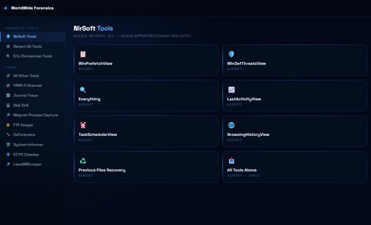The height and width of the screenshot is (225, 371).
Task: Open the Everything tool title
Action: point(90,99)
